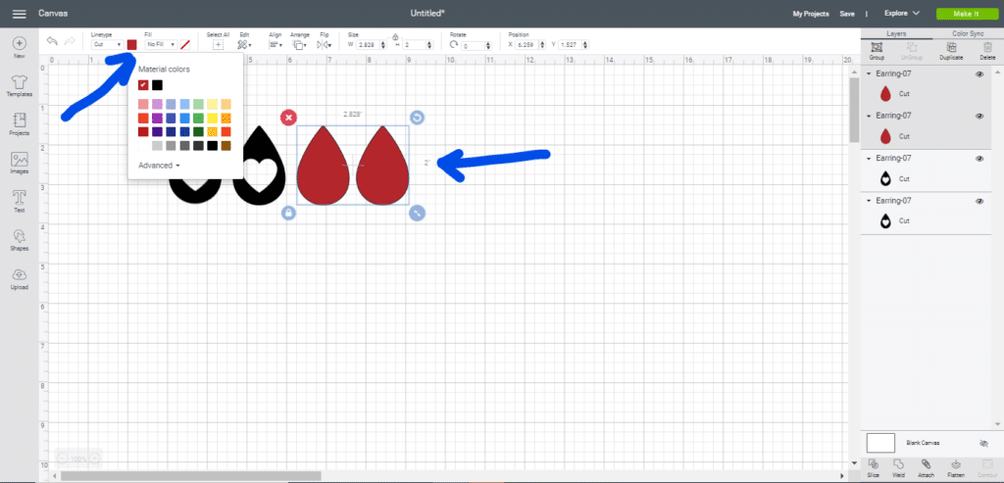Viewport: 1004px width, 483px height.
Task: Click the Blank Canvas white thumbnail
Action: pos(880,443)
